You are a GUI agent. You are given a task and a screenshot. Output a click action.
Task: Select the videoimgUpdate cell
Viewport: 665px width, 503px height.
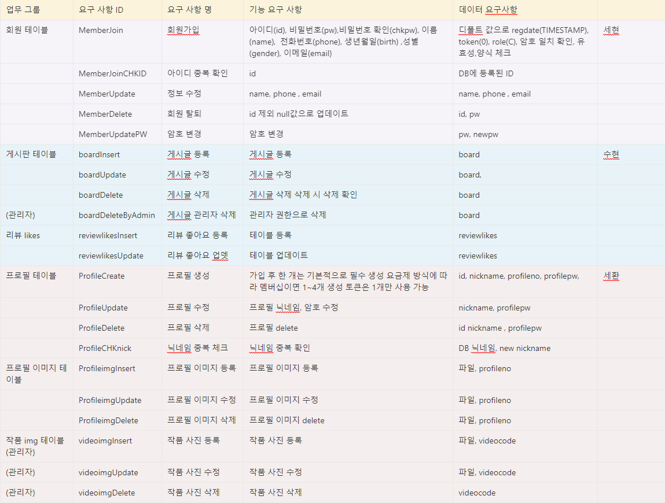pos(117,472)
